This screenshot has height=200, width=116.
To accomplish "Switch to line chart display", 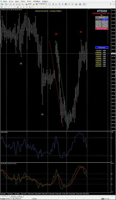I will click(x=56, y=4).
